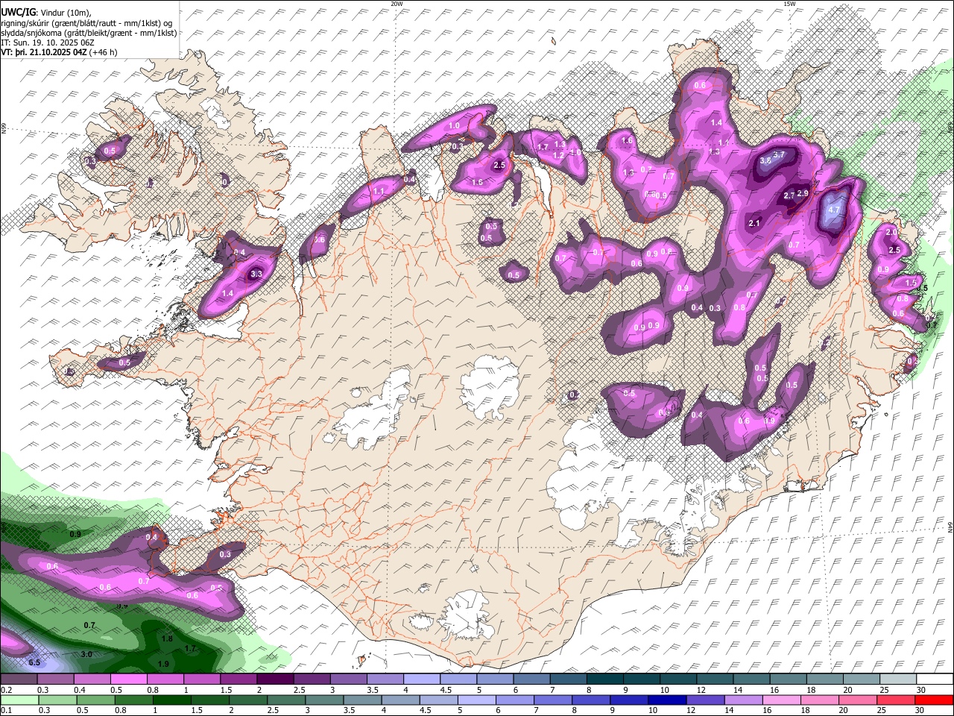Click the 2.0 precipitation value on the map
This screenshot has width=954, height=716.
[891, 232]
